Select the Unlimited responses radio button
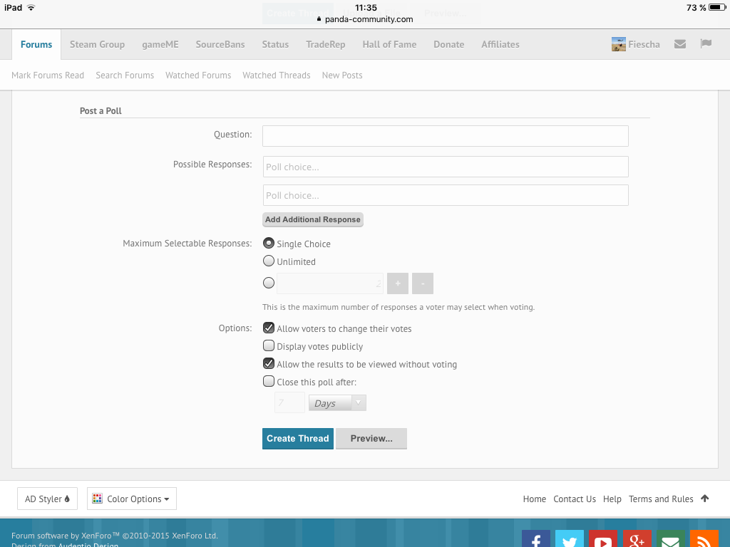This screenshot has width=730, height=547. click(269, 261)
